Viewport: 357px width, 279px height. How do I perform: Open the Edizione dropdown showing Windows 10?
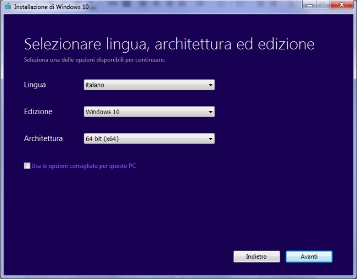tap(149, 111)
